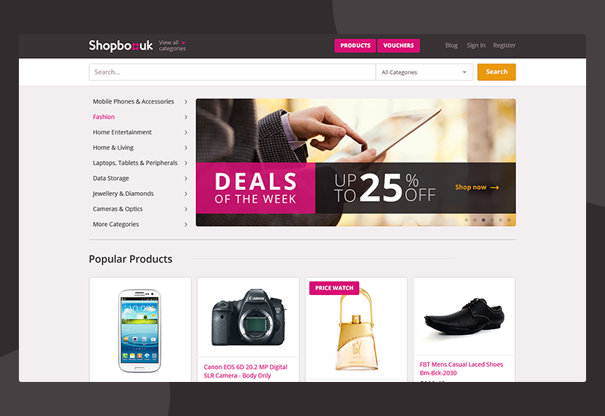Select the All Categories combo box
This screenshot has height=416, width=605.
424,72
